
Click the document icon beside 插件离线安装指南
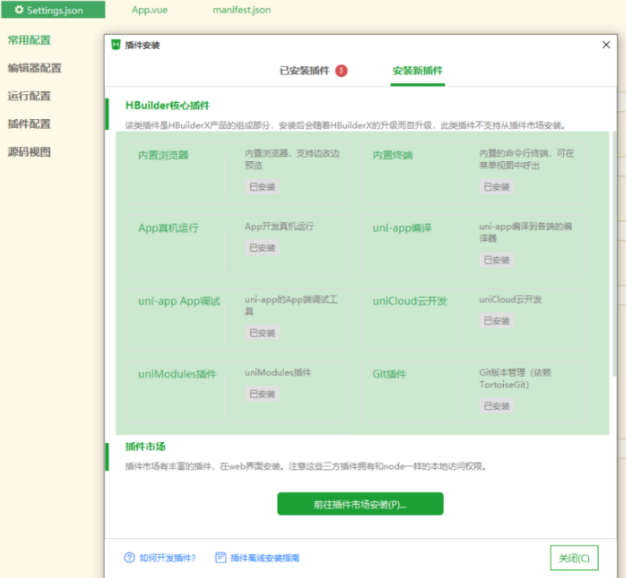pos(221,557)
